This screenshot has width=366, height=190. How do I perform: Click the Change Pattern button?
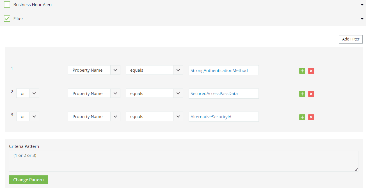(28, 180)
